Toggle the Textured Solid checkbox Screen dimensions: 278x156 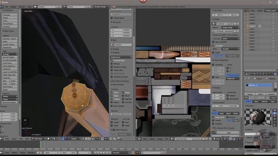coord(112,61)
